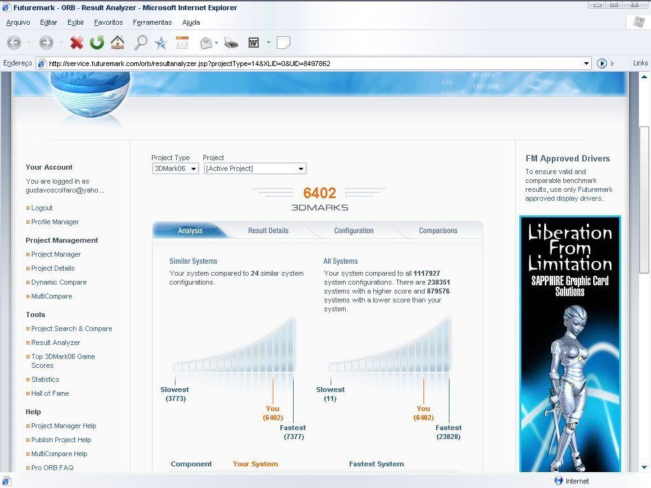
Task: Open the History toolbar icon
Action: [x=182, y=43]
